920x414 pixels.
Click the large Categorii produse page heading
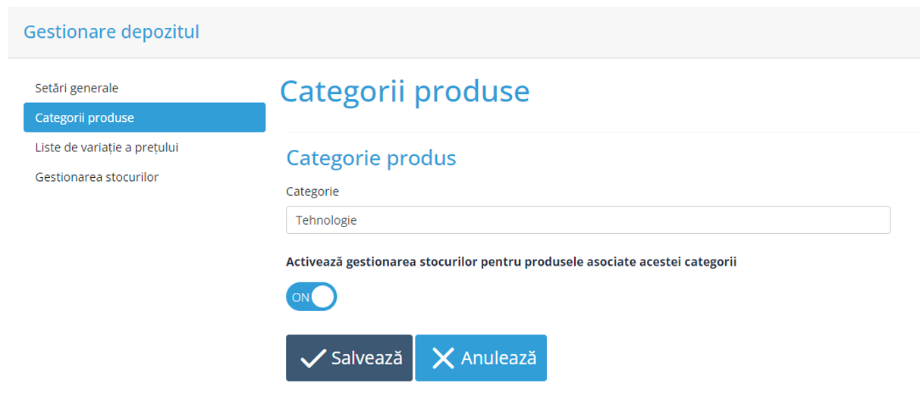(x=404, y=92)
